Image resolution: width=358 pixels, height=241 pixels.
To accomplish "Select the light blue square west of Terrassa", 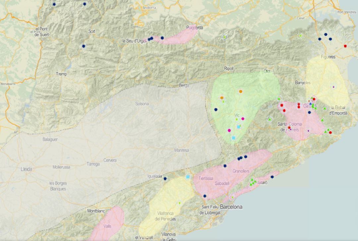I will 188,177.
